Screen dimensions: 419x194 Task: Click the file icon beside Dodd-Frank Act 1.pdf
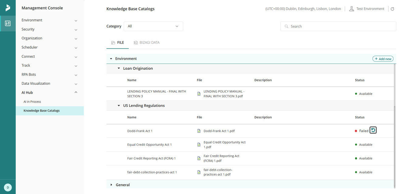[x=199, y=131]
